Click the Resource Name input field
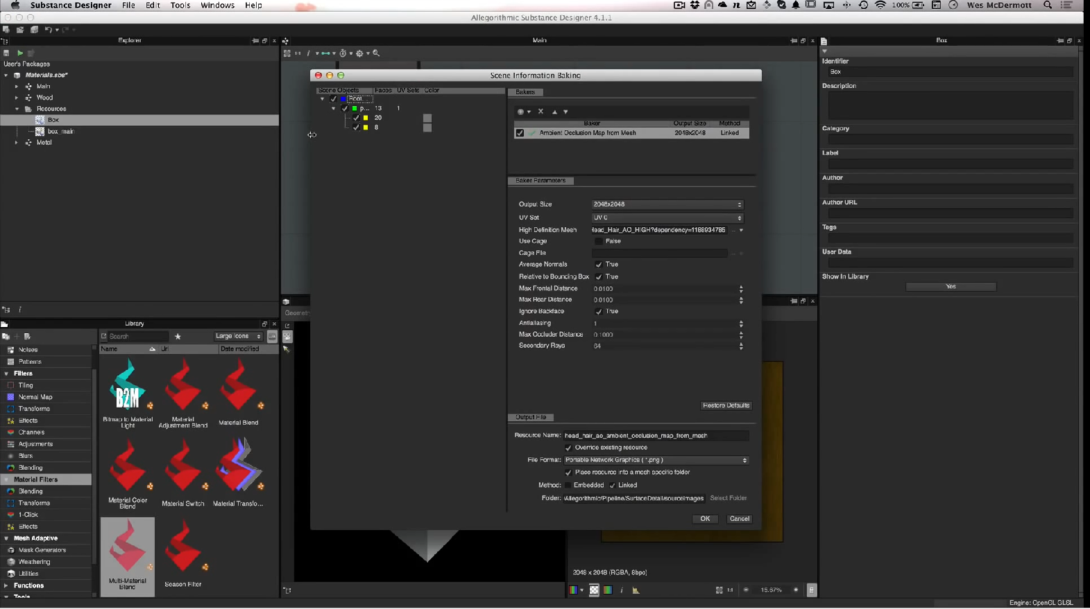 (656, 436)
